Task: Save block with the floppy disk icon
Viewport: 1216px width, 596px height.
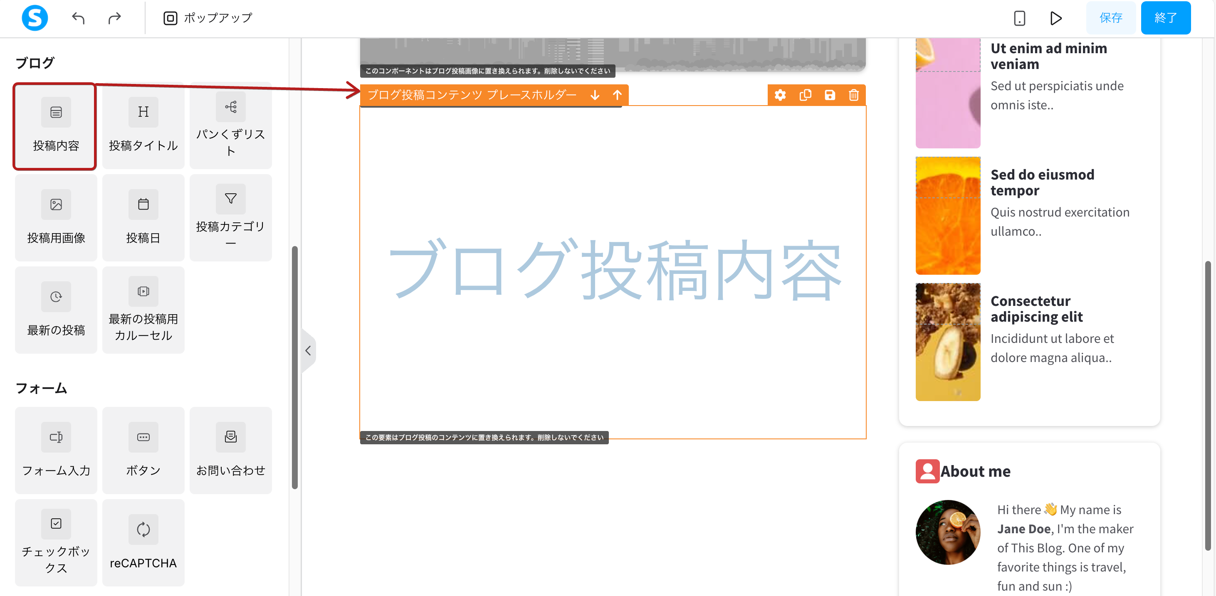Action: (829, 95)
